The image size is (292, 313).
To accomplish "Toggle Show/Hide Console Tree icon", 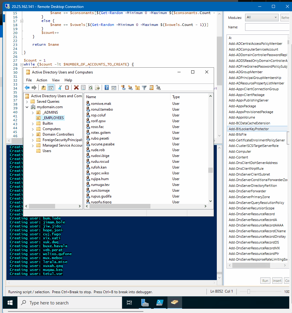I will pos(51,88).
